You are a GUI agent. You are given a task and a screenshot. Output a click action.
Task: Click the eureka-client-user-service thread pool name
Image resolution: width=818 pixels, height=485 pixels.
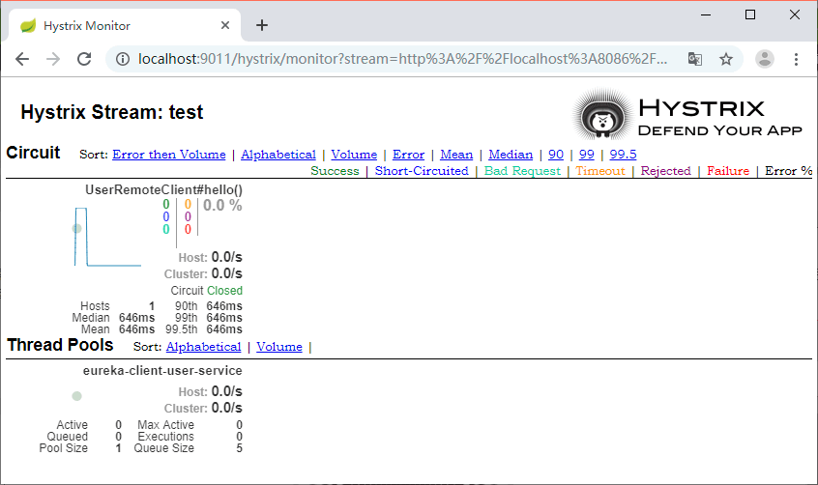coord(162,371)
